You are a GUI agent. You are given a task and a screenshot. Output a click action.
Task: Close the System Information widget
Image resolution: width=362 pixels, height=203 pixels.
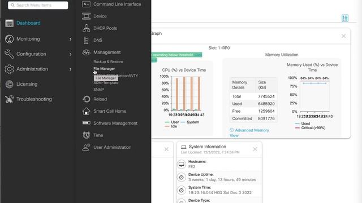[x=255, y=149]
